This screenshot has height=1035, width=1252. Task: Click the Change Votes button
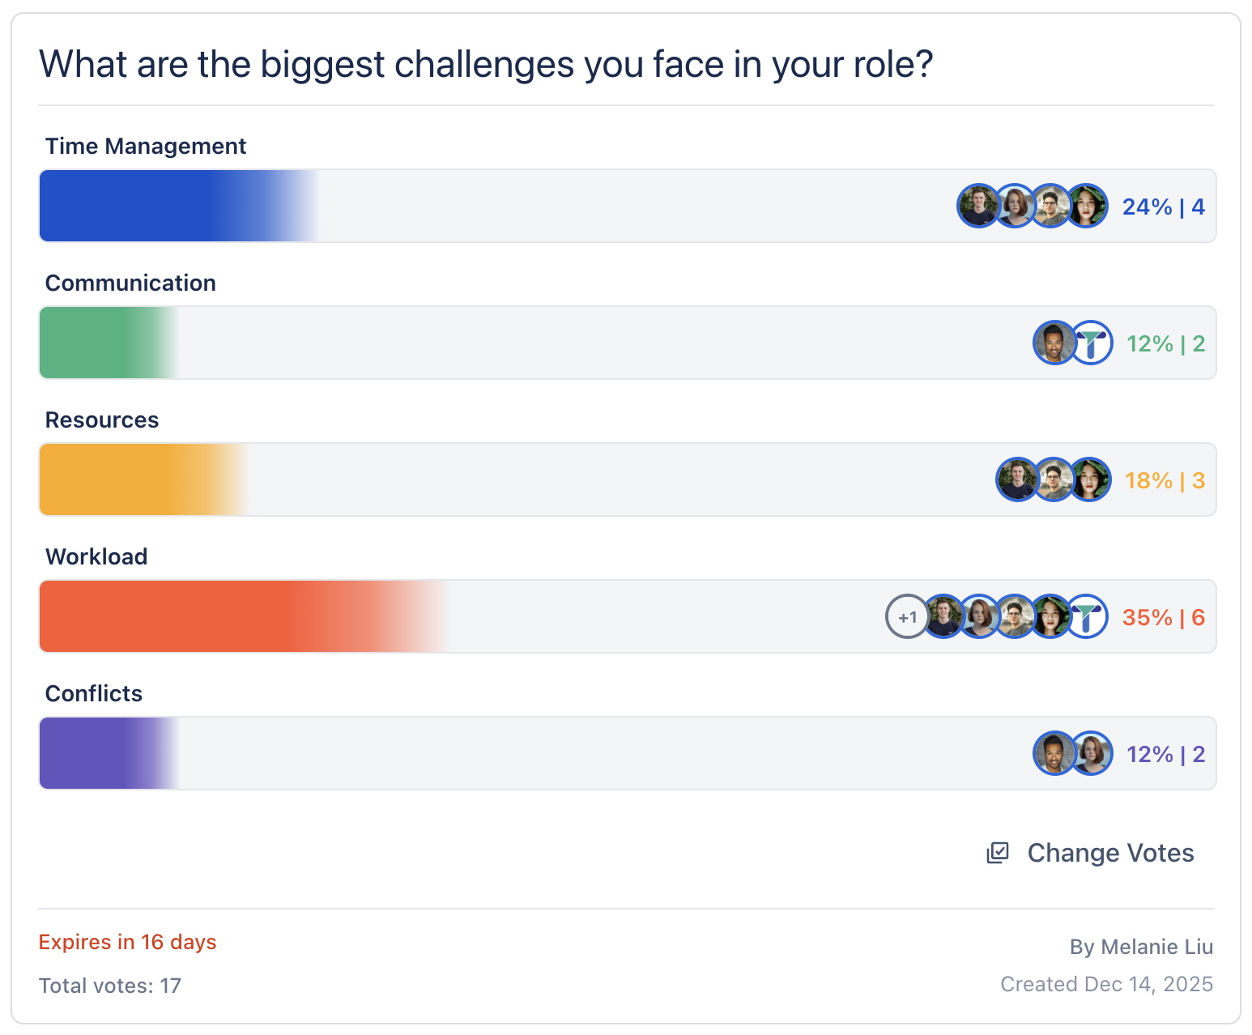pos(1109,853)
